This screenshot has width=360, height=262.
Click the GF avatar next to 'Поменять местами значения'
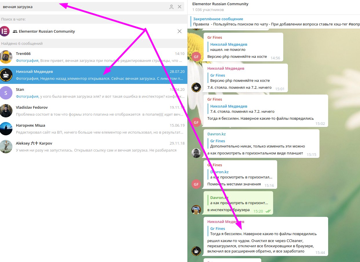196,184
